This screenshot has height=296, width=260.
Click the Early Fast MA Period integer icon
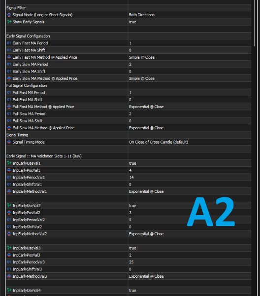[9, 43]
